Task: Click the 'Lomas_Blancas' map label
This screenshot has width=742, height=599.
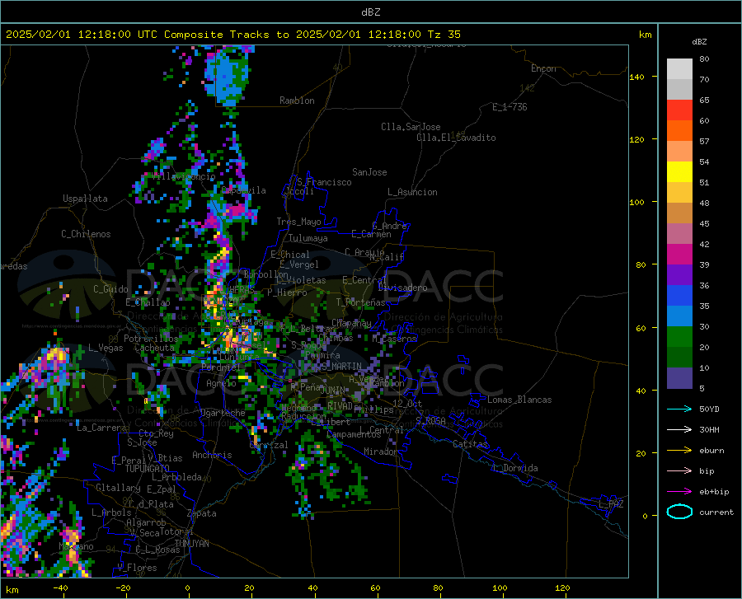Action: point(519,400)
